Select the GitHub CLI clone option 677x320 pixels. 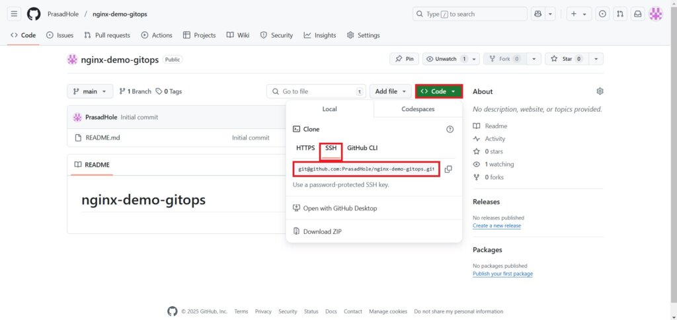362,148
